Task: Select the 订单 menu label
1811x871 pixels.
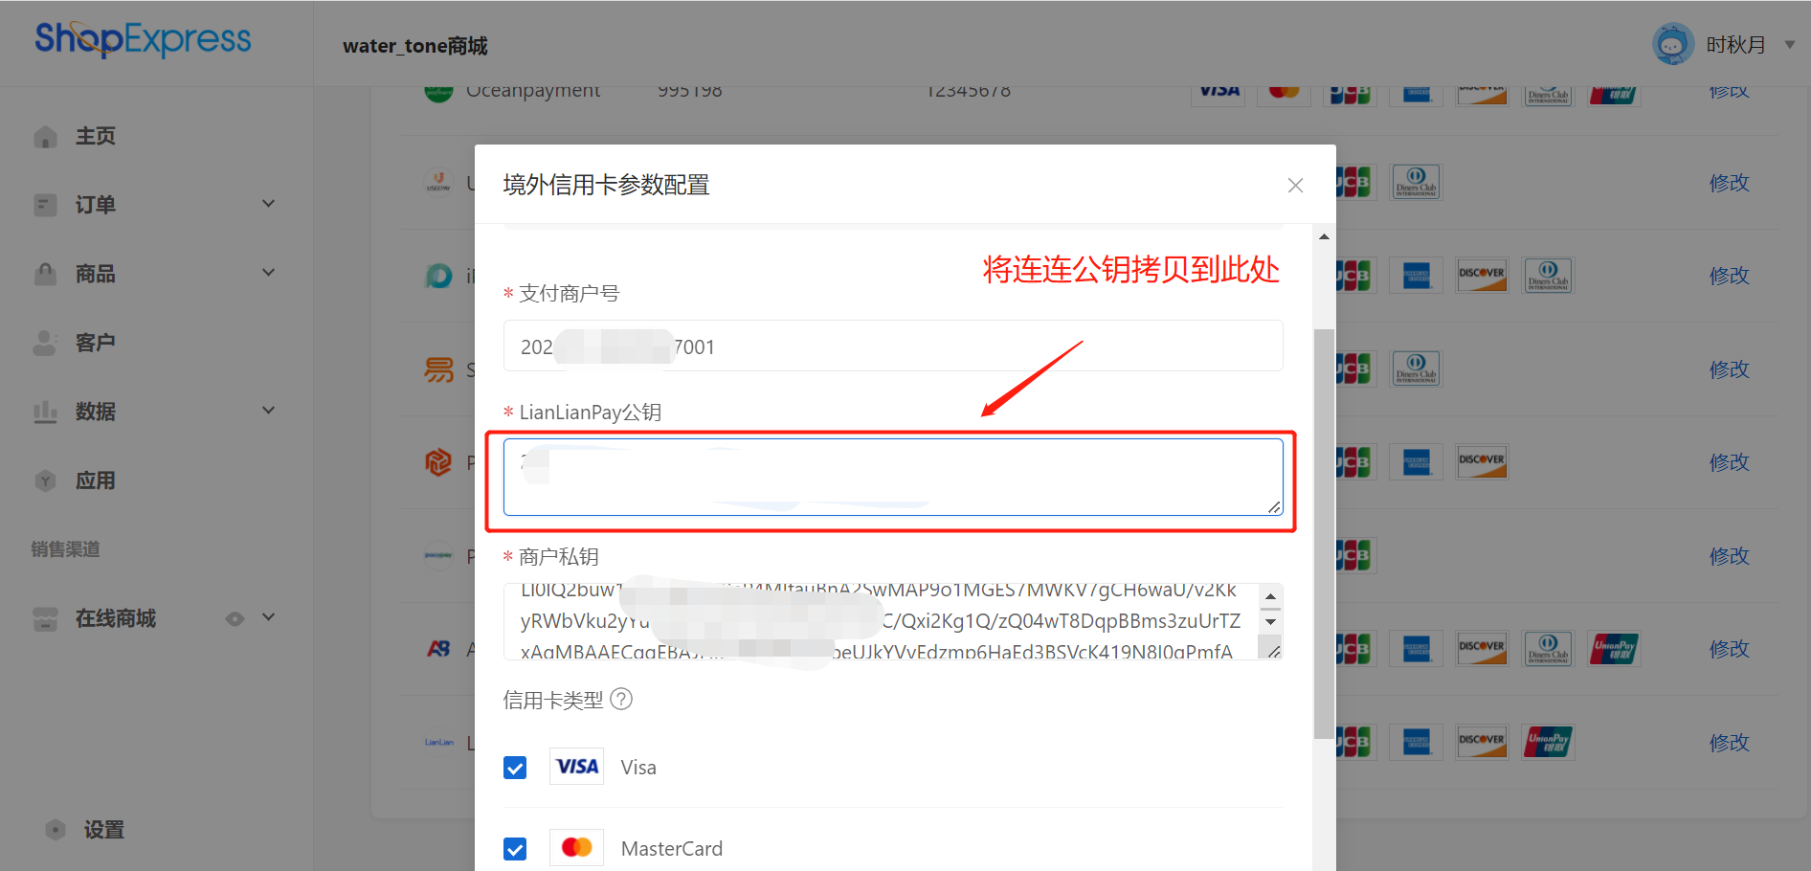Action: click(x=96, y=205)
